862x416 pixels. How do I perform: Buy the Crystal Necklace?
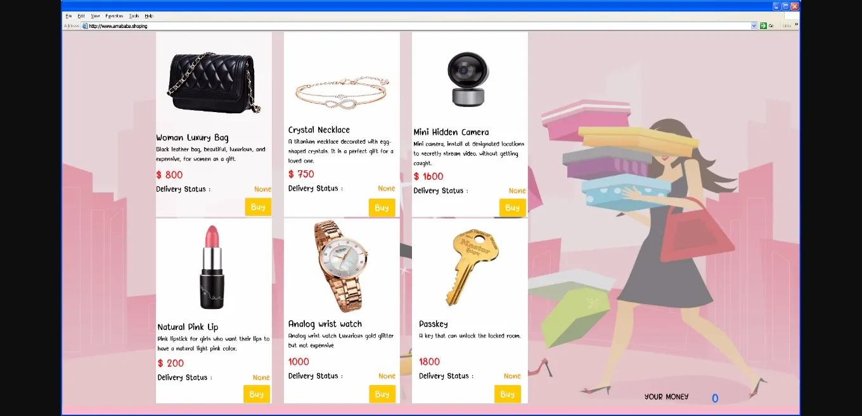[382, 208]
